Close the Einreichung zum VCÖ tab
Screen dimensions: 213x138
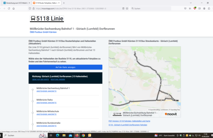click(29, 3)
